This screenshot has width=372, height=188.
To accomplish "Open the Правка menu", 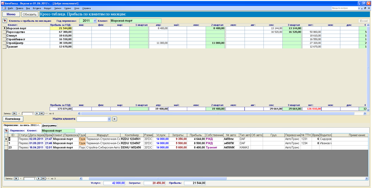I will 20,8.
